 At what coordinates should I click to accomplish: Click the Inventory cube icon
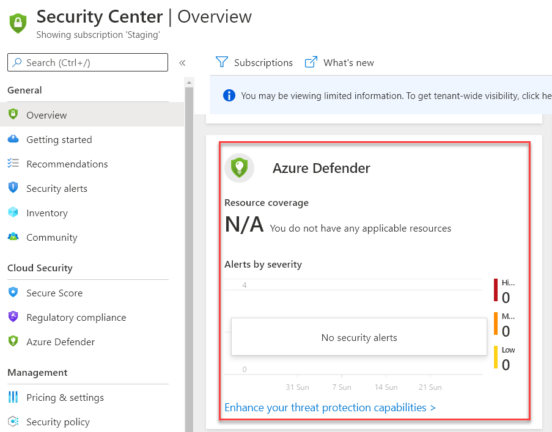13,213
